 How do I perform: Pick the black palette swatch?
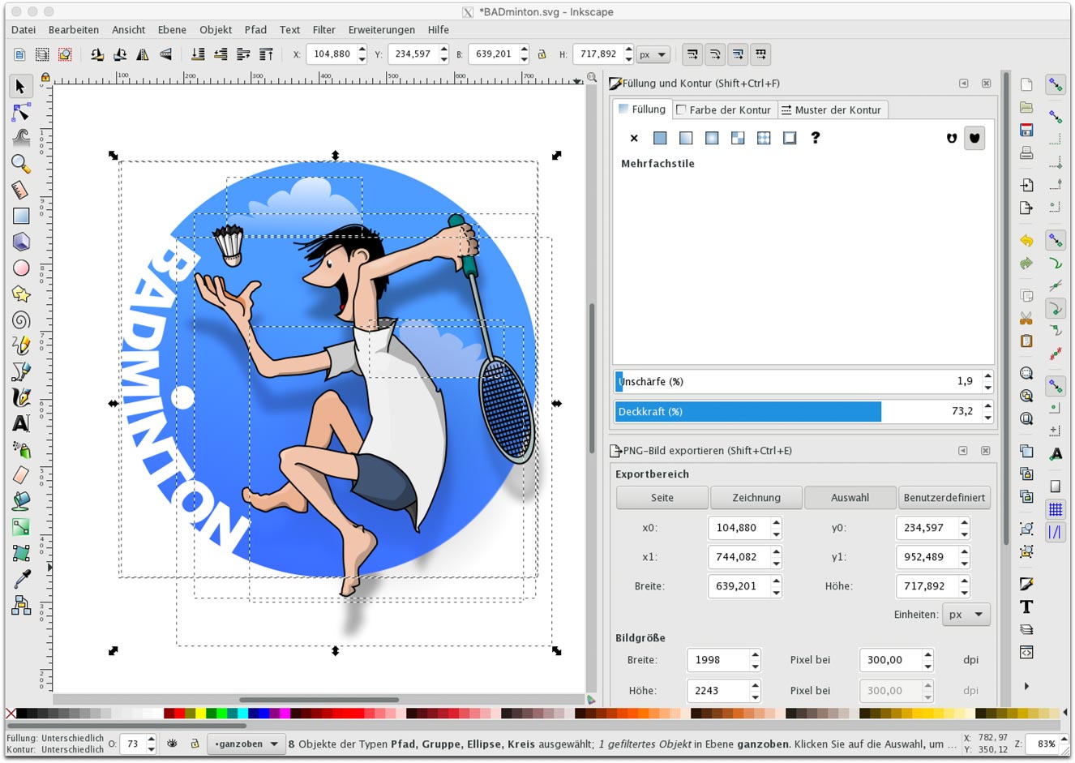22,714
